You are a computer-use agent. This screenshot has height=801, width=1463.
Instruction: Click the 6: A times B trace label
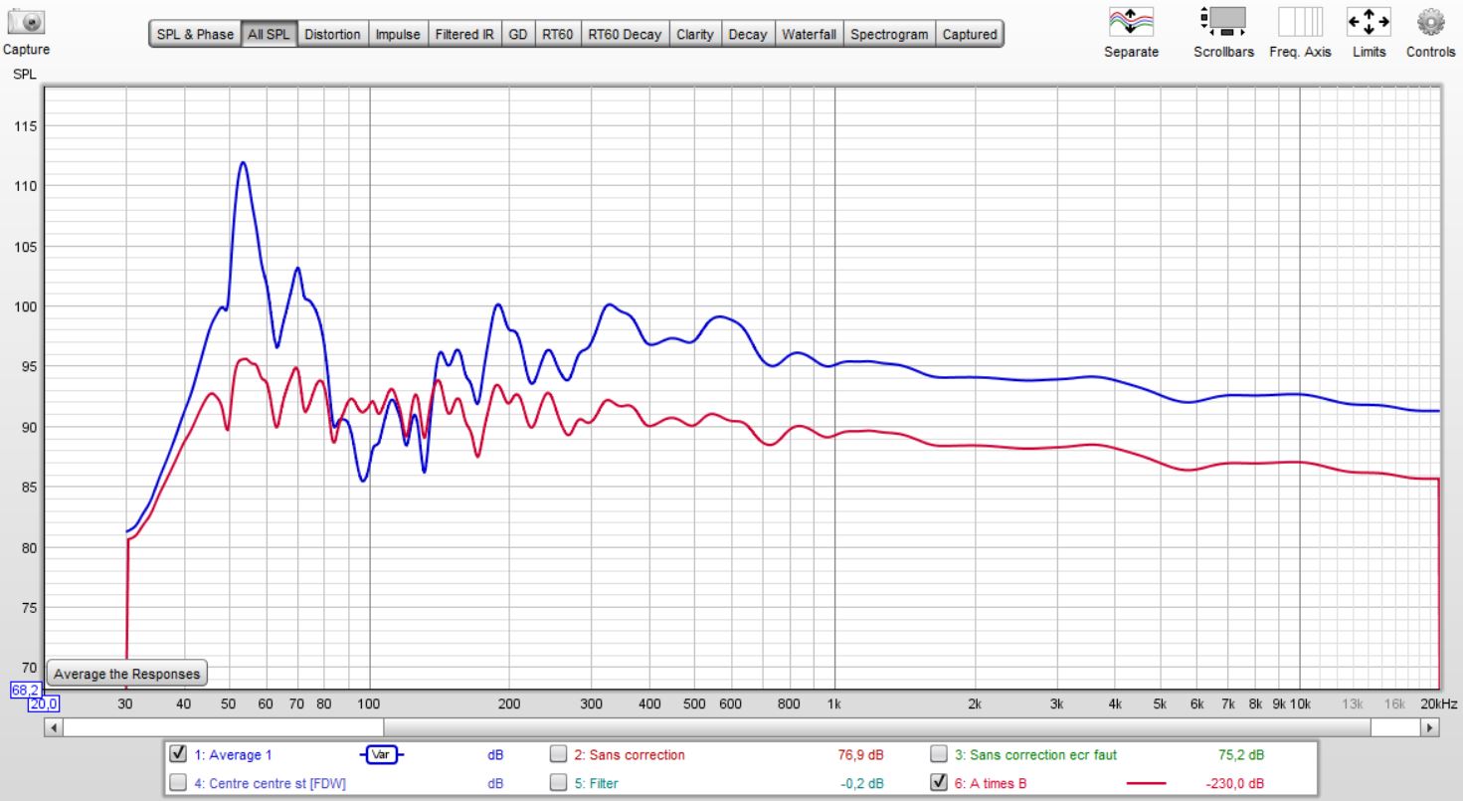pos(991,783)
